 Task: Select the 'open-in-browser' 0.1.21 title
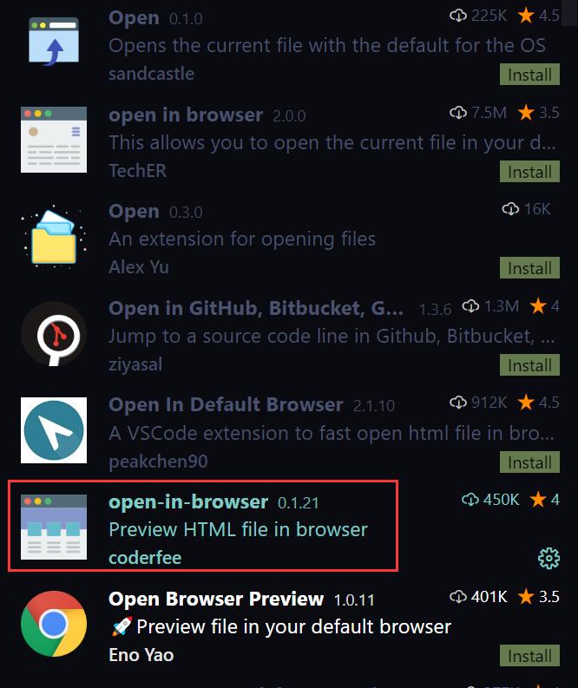tap(188, 501)
